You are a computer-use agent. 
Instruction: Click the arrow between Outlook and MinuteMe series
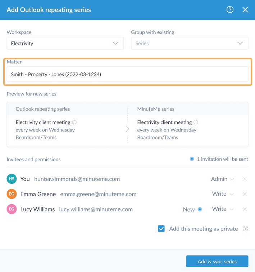click(127, 129)
